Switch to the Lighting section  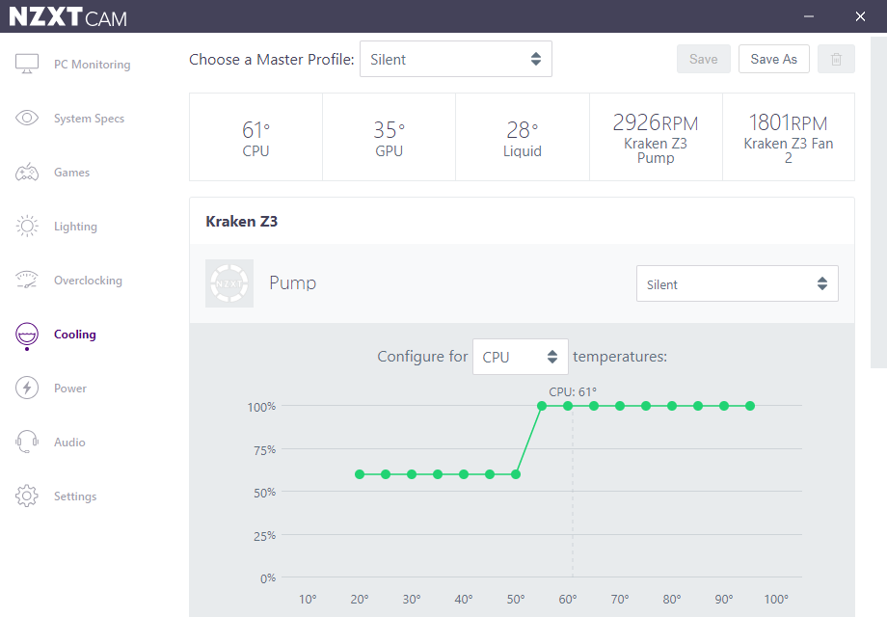pyautogui.click(x=75, y=227)
